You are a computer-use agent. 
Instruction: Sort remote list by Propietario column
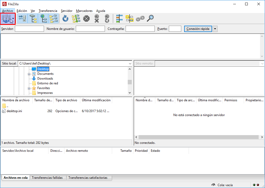pos(254,100)
